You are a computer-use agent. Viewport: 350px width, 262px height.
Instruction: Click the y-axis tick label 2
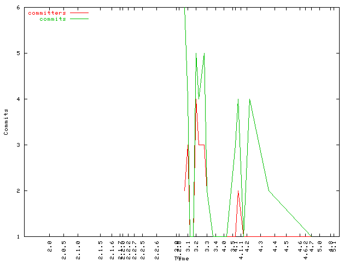click(19, 191)
